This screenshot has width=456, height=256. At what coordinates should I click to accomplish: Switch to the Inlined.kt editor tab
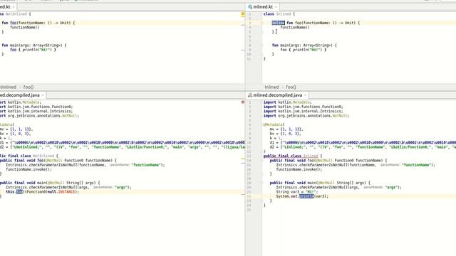point(263,6)
